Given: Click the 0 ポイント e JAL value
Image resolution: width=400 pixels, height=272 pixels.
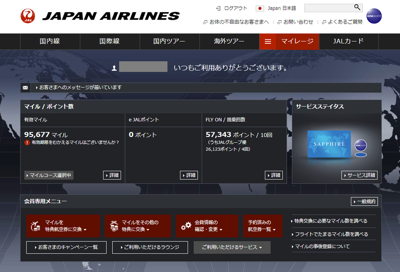Looking at the screenshot, I should pyautogui.click(x=143, y=135).
